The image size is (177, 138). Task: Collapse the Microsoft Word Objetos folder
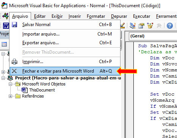click(x=11, y=84)
